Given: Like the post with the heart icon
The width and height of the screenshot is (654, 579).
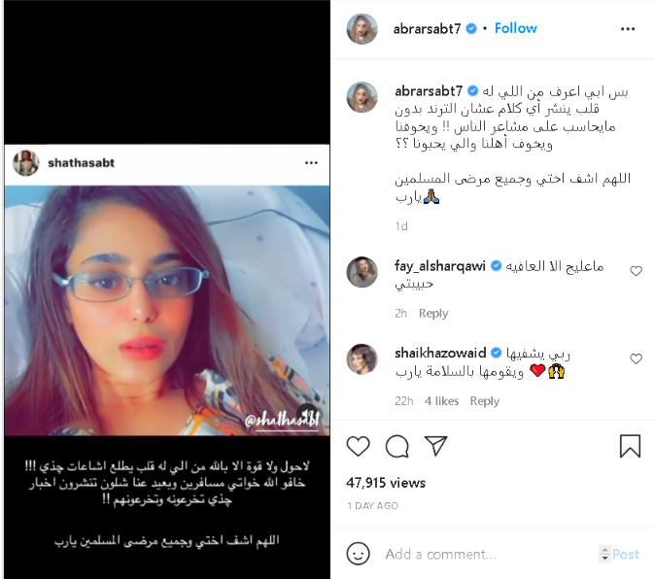Looking at the screenshot, I should [358, 446].
